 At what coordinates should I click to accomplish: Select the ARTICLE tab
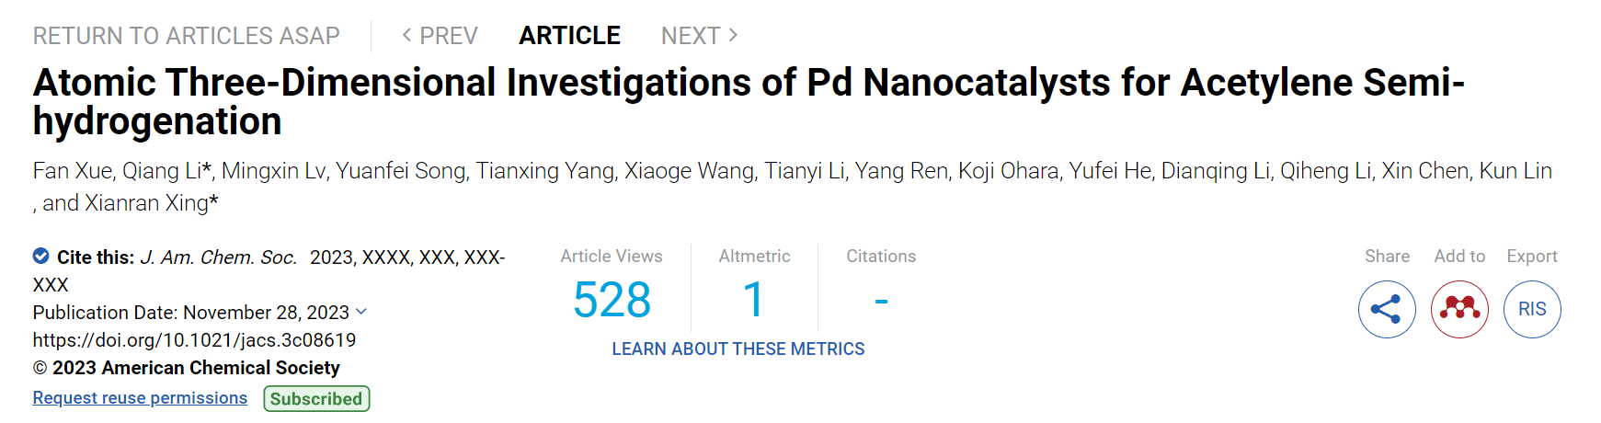569,36
